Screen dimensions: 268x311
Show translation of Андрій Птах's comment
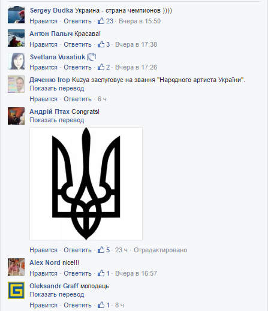(57, 120)
